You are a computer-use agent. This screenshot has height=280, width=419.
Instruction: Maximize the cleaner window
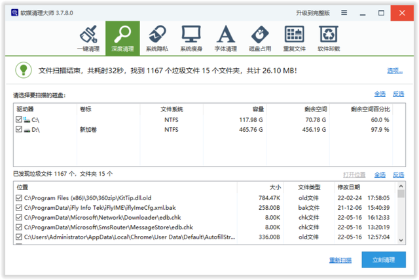(x=381, y=13)
